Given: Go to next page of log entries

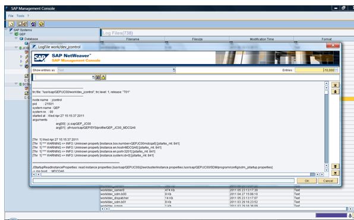Looking at the screenshot, I should pos(335,167).
